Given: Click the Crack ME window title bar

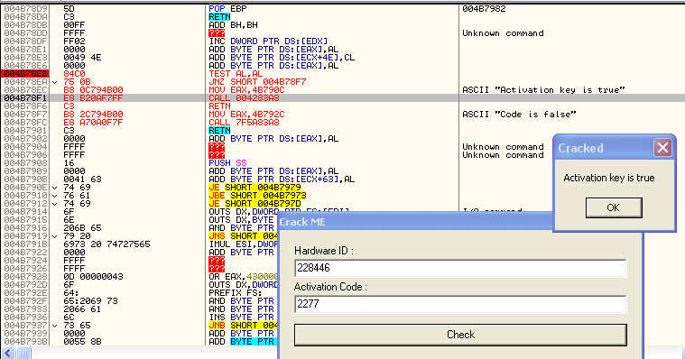Looking at the screenshot, I should point(415,222).
